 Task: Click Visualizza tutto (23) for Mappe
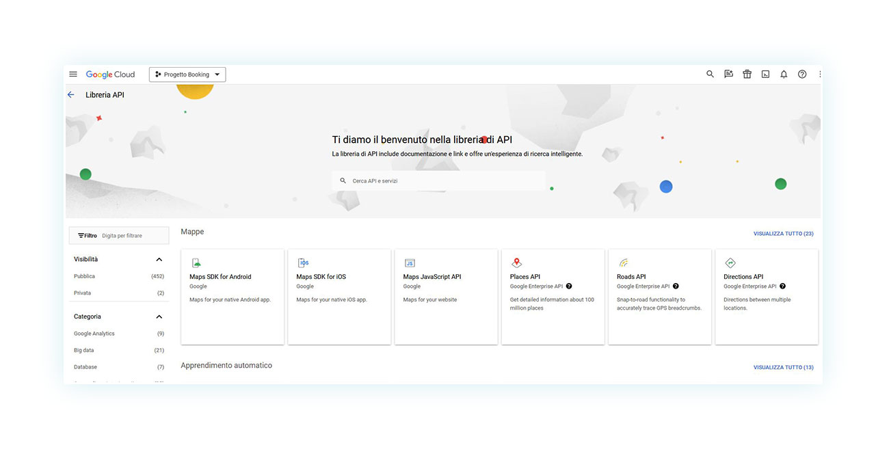(783, 234)
